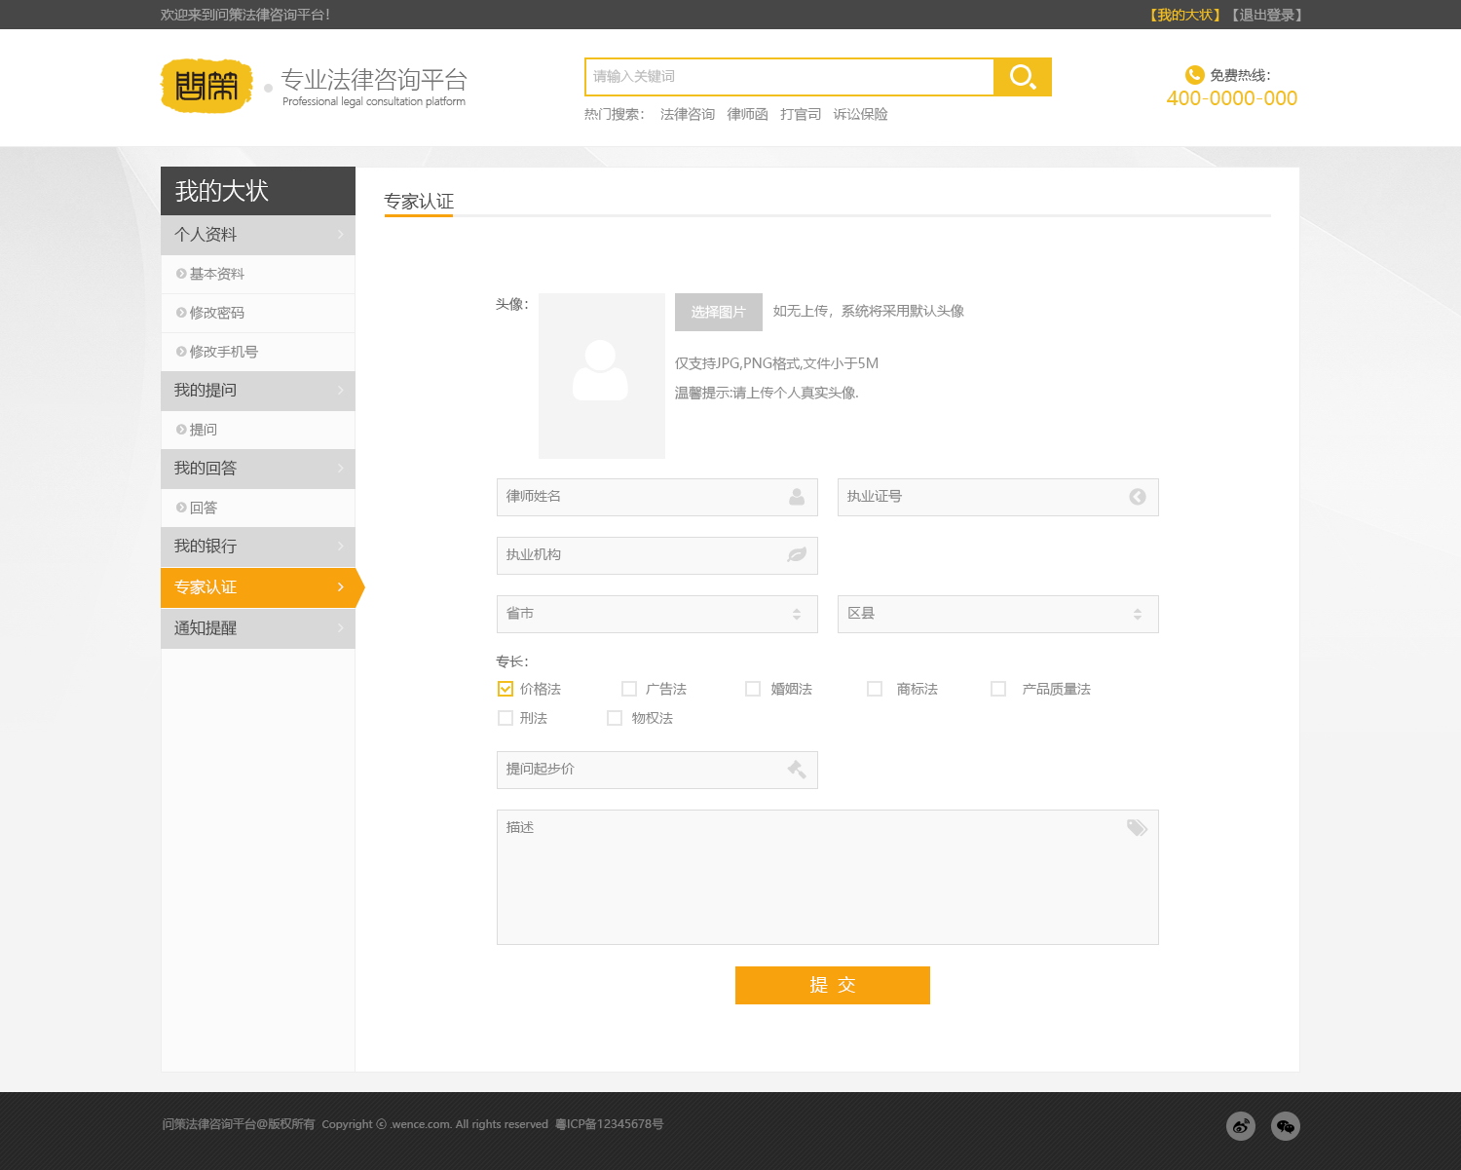
Task: Click the gavel icon in 提问起步价 field
Action: point(797,770)
